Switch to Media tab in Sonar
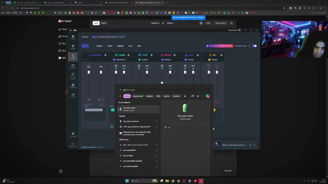The width and height of the screenshot is (328, 184). pyautogui.click(x=120, y=46)
